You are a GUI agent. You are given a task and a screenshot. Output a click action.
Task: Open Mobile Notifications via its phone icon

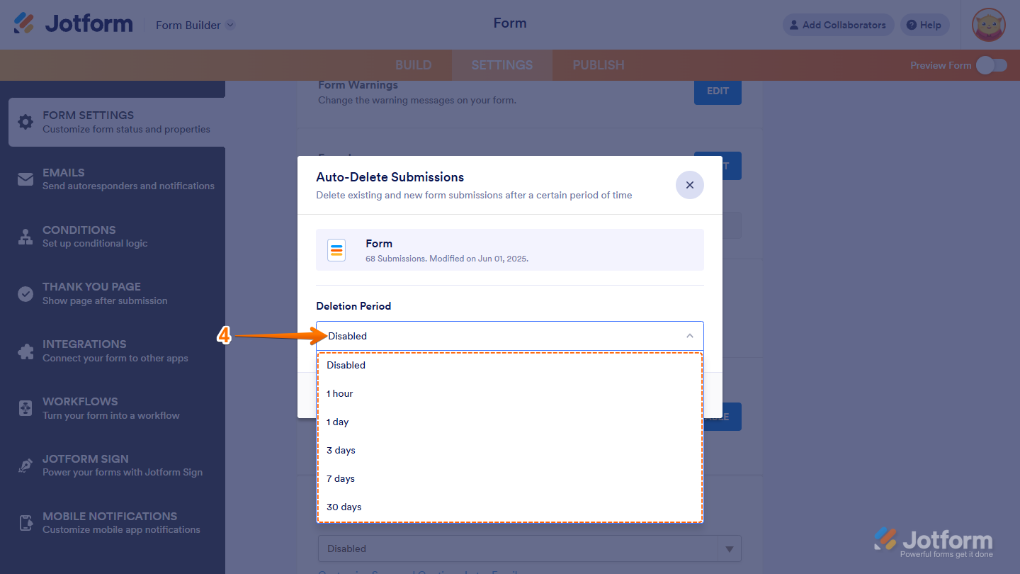25,523
